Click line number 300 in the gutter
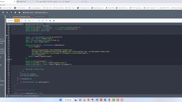 [x=9, y=59]
